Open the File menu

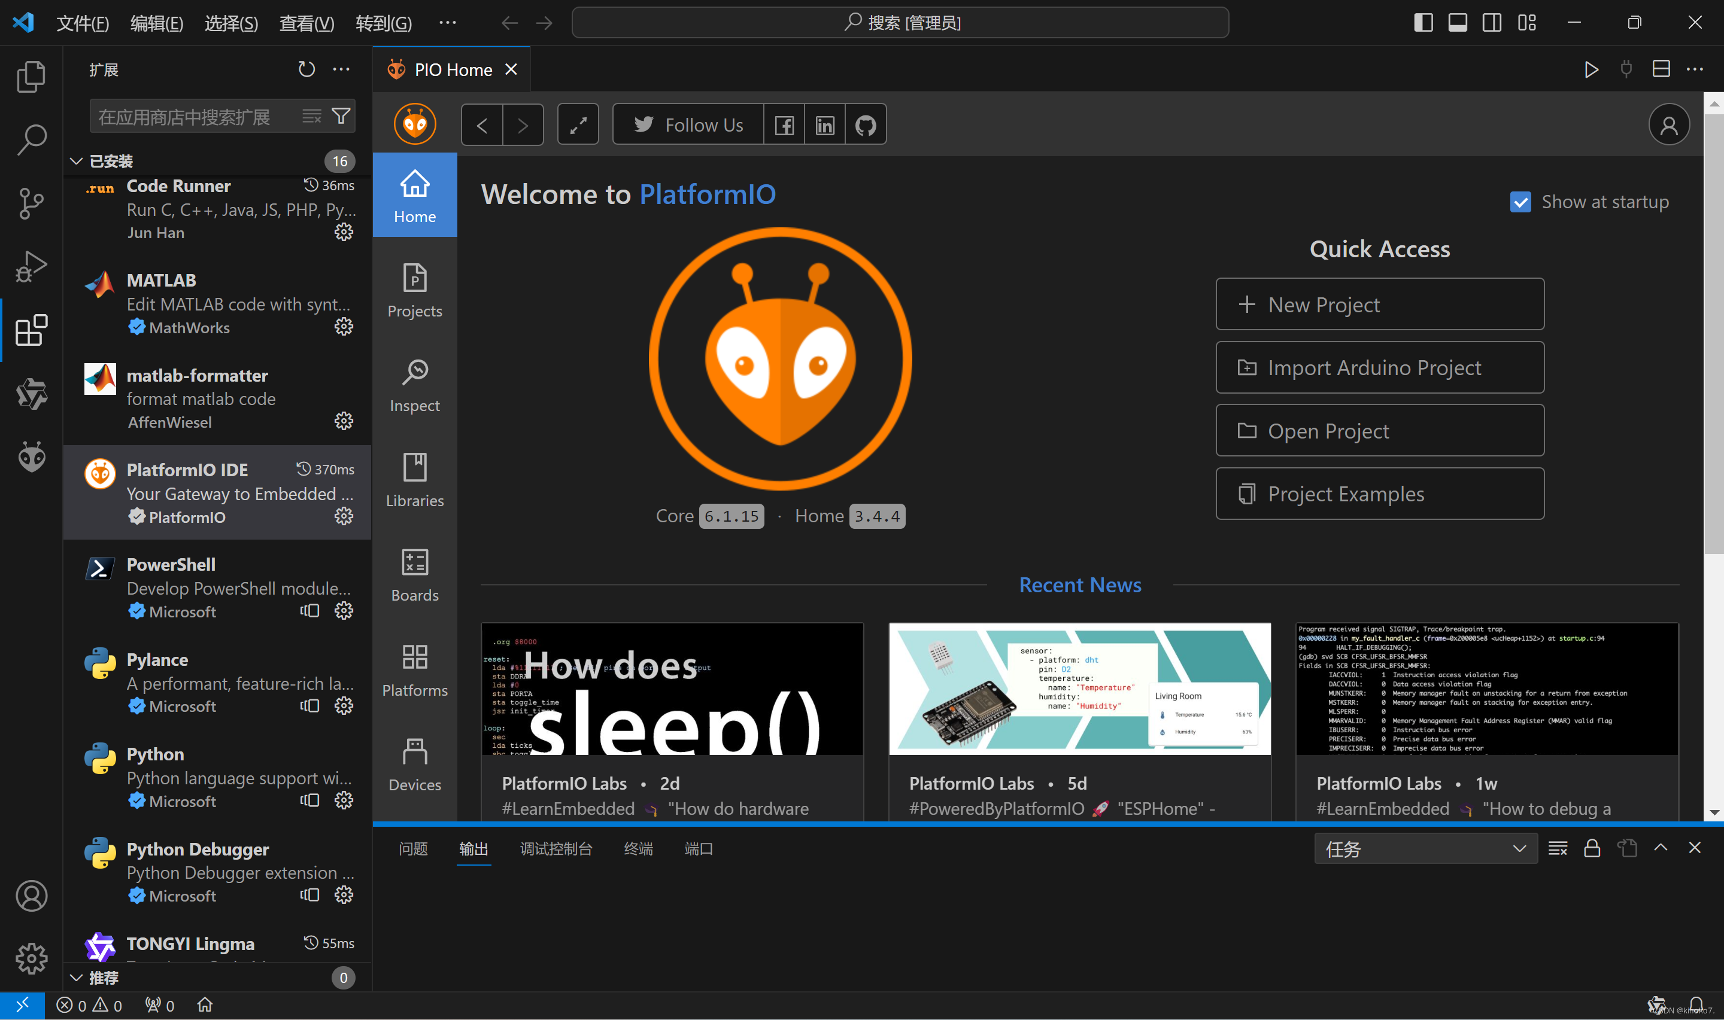coord(83,23)
